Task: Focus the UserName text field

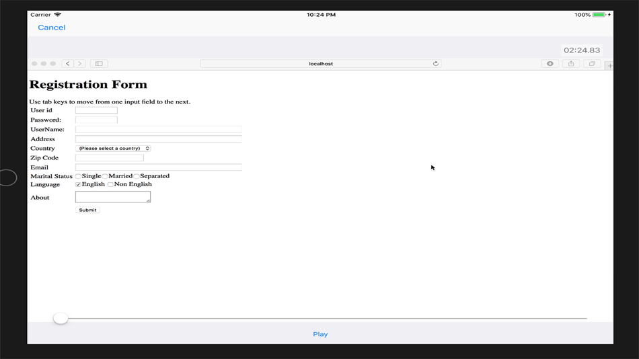Action: tap(159, 129)
